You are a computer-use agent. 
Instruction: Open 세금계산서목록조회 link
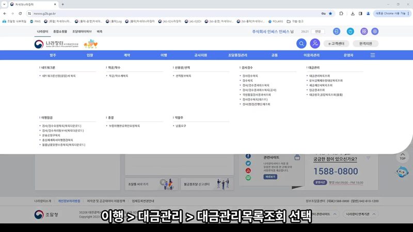coord(321,85)
